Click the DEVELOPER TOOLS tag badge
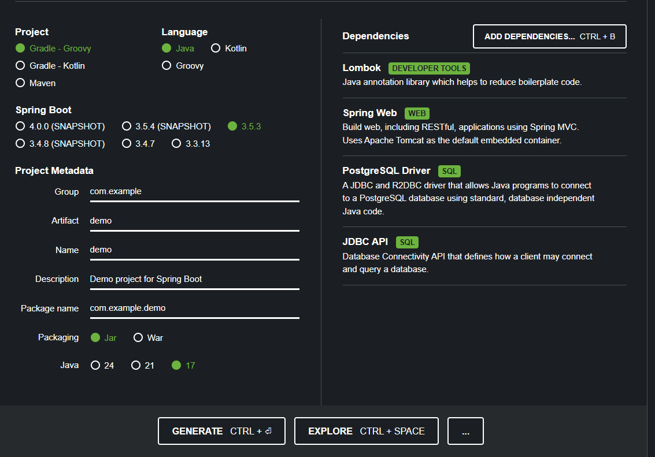 429,68
